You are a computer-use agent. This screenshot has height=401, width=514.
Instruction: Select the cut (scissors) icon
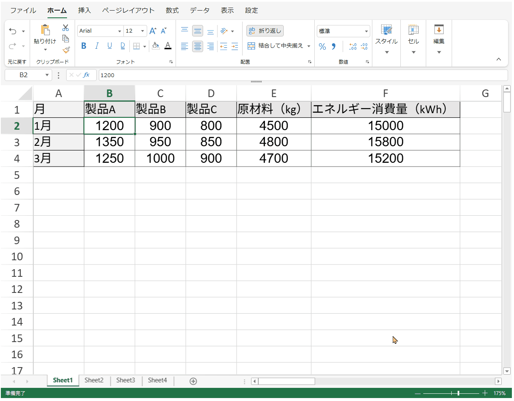click(x=66, y=27)
